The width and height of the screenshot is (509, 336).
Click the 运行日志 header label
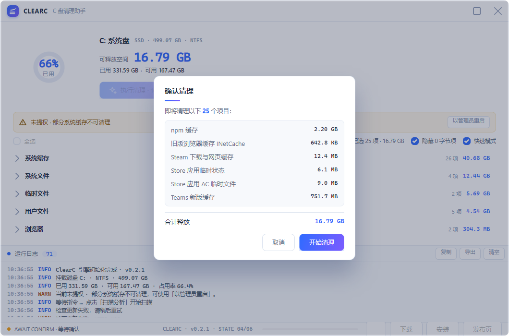[26, 254]
